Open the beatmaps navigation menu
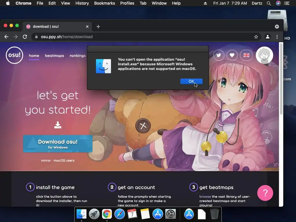Image resolution: width=296 pixels, height=222 pixels. click(x=54, y=56)
